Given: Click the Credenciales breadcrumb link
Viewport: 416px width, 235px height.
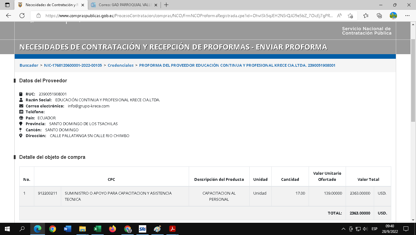Looking at the screenshot, I should pos(121,65).
